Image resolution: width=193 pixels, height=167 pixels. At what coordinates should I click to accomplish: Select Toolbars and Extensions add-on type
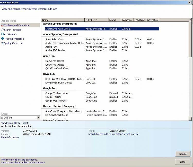(x=20, y=25)
